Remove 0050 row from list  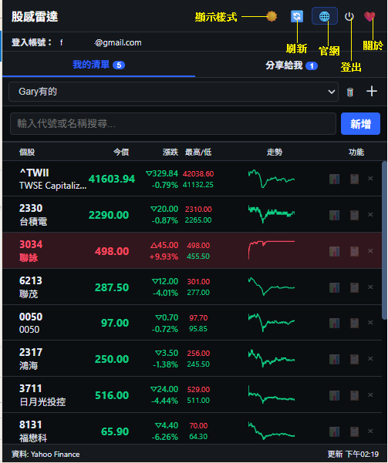pyautogui.click(x=370, y=323)
